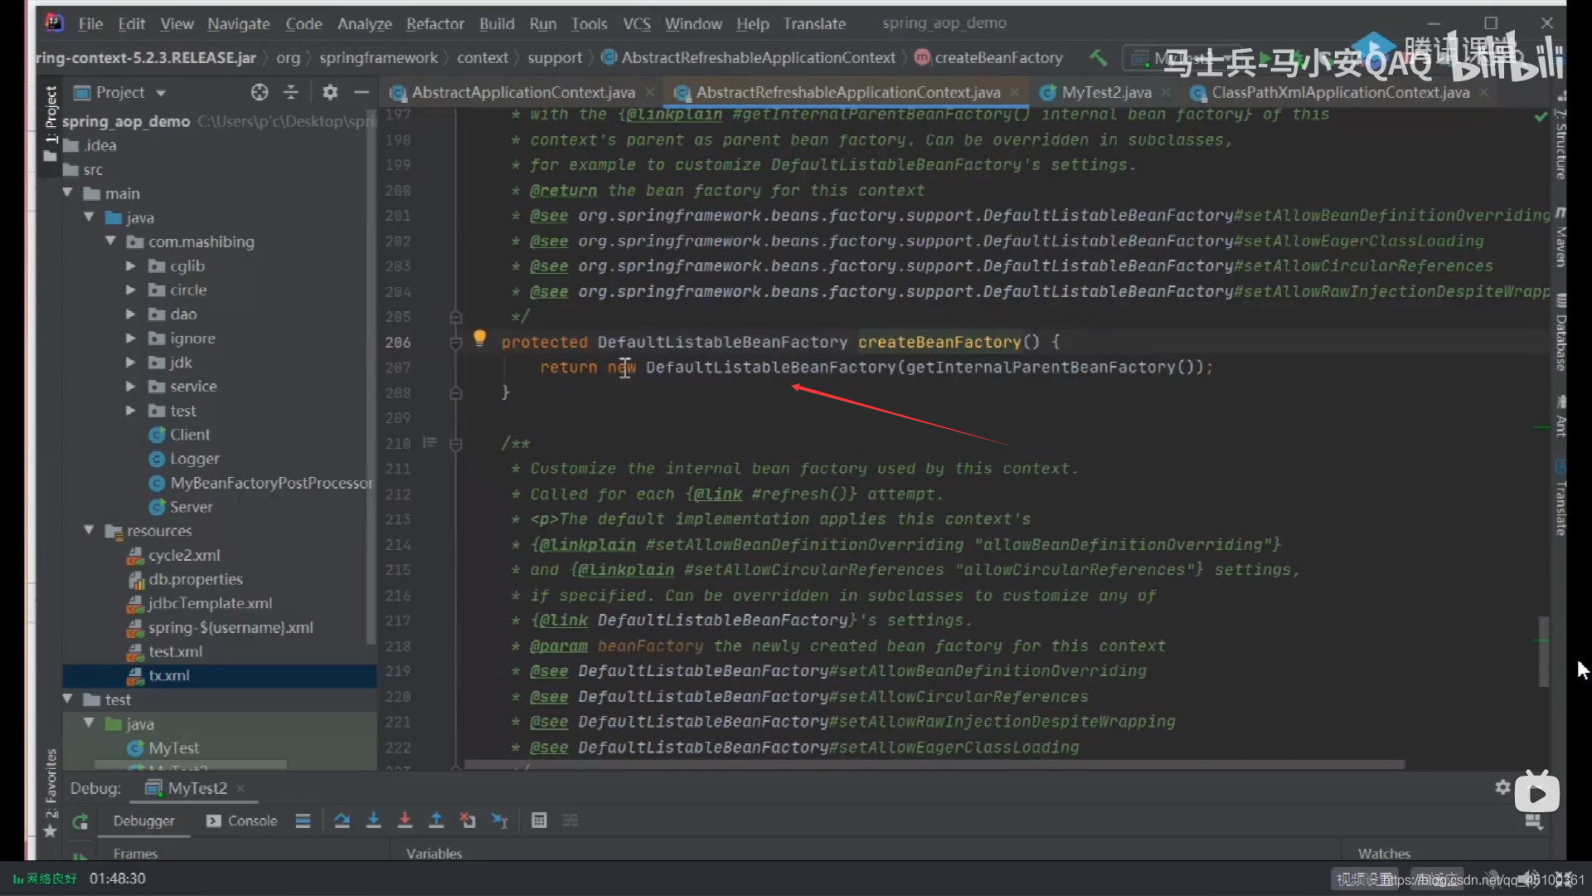The image size is (1592, 896).
Task: Click the Evaluate Expression calculator icon
Action: 539,821
